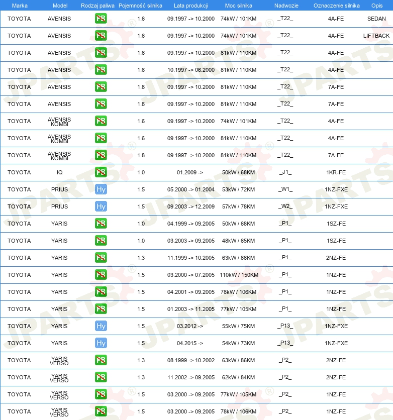Click petrol icon for Yaris Verso 08.1999 row
The image size is (393, 420).
101,360
